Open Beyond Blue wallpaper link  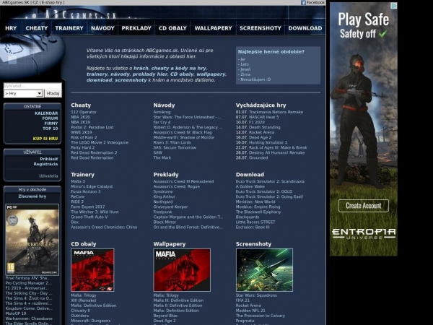tap(165, 316)
